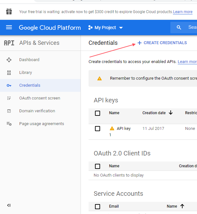Click the Email column header

[x=114, y=206]
